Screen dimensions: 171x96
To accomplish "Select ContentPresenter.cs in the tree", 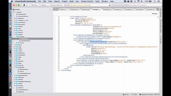I will pyautogui.click(x=23, y=90).
